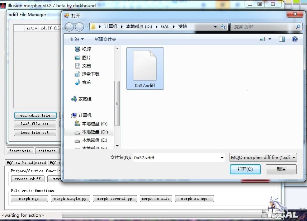Click the morph mqo button
The width and height of the screenshot is (307, 221).
click(x=29, y=198)
